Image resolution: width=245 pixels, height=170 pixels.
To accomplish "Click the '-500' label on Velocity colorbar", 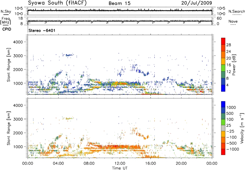I will (232, 143).
